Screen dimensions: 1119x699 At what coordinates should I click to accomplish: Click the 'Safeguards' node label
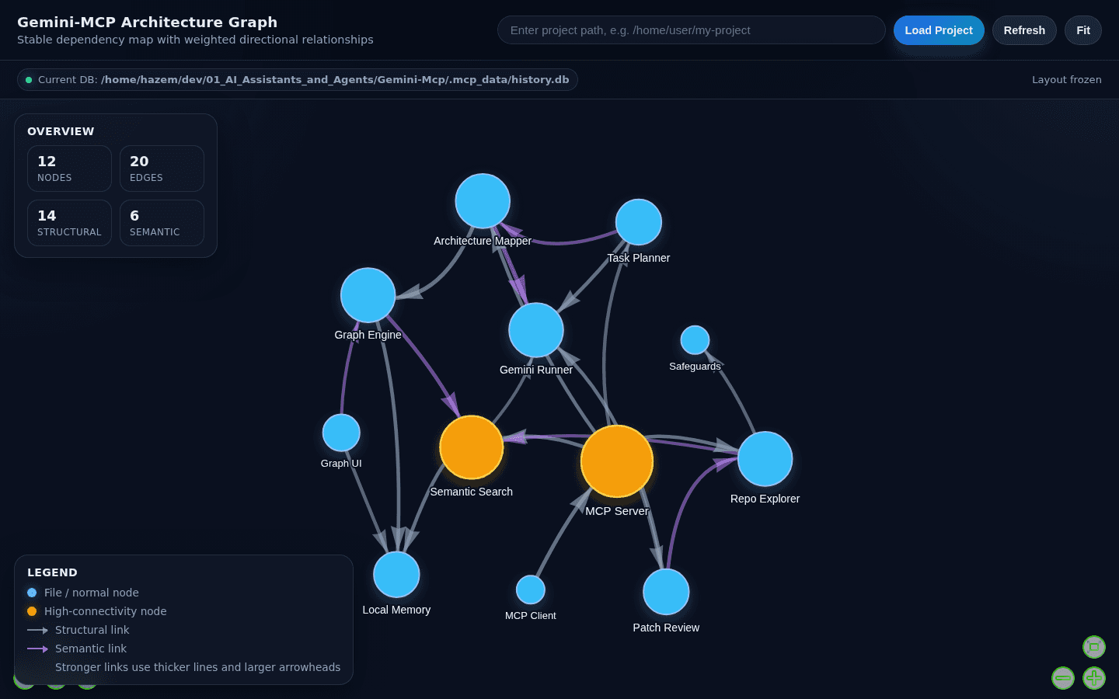tap(695, 367)
